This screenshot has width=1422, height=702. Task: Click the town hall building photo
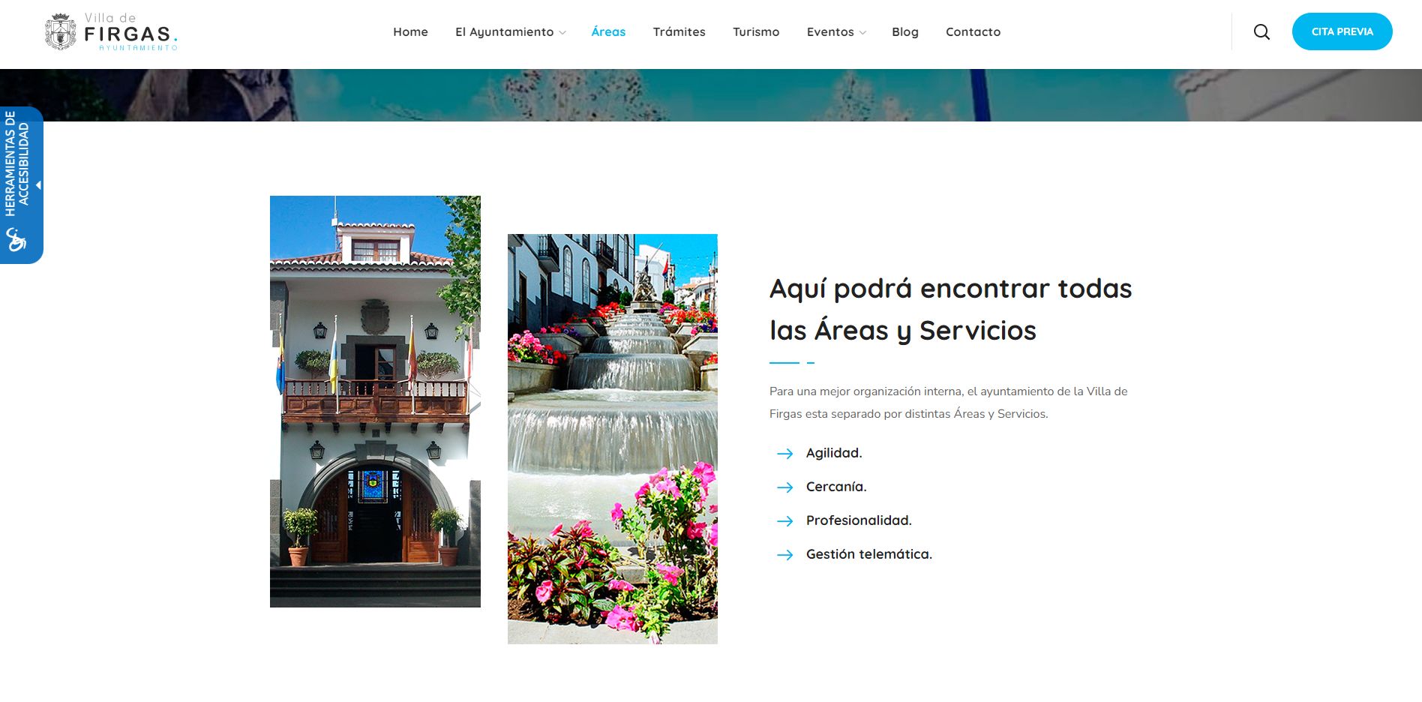click(x=375, y=401)
